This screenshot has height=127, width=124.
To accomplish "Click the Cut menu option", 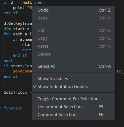I will [x=73, y=30].
